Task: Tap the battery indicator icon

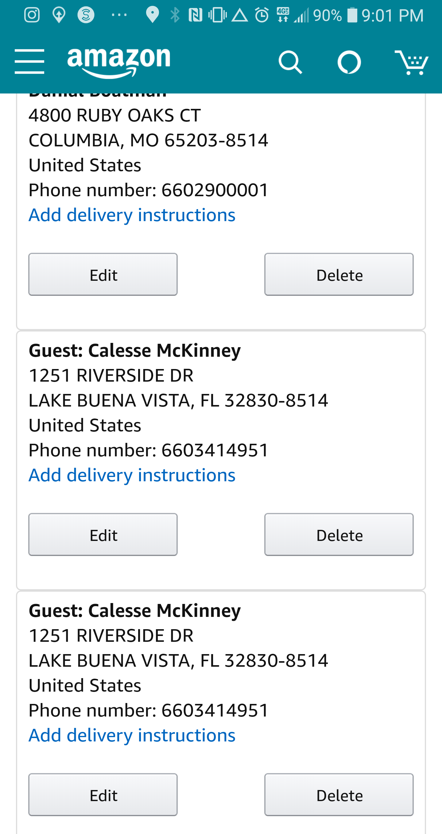Action: pos(352,15)
